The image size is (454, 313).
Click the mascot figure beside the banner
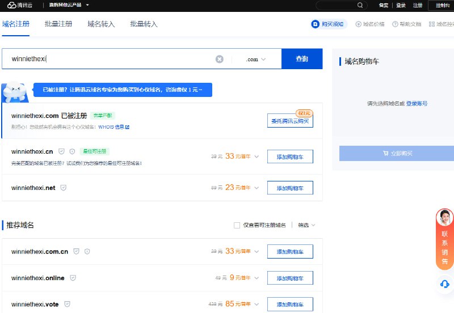[x=15, y=92]
